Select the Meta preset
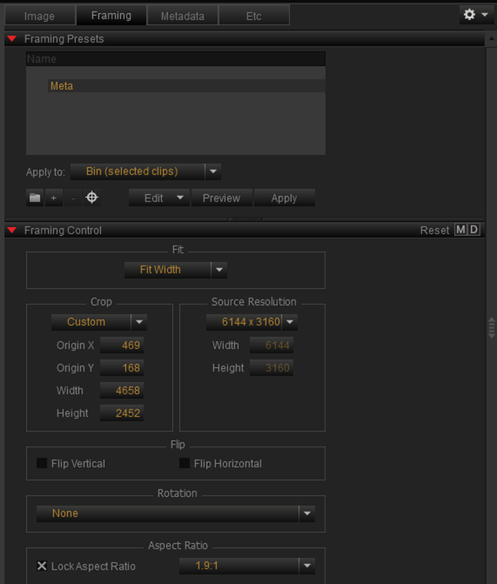The height and width of the screenshot is (584, 497). pos(186,85)
